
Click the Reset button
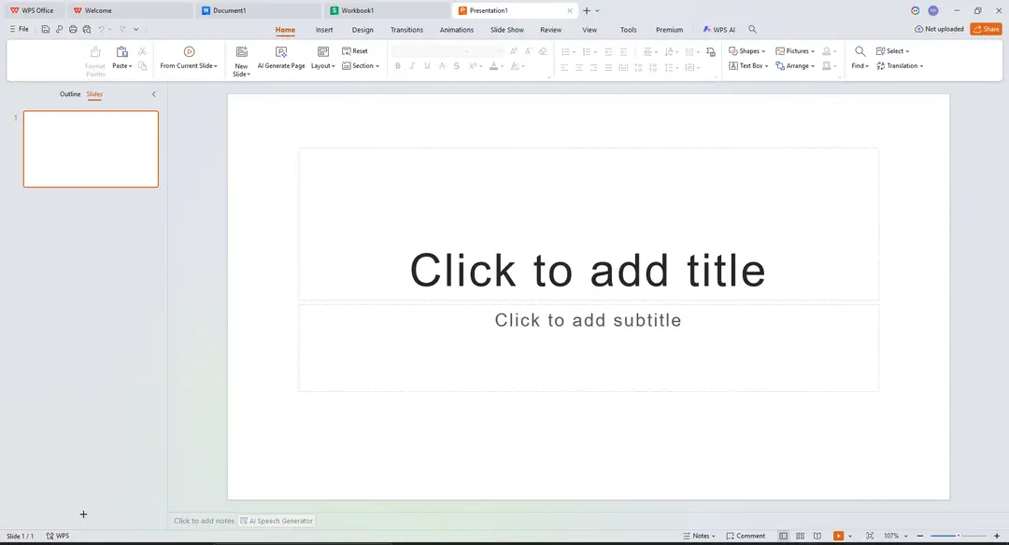click(x=355, y=51)
